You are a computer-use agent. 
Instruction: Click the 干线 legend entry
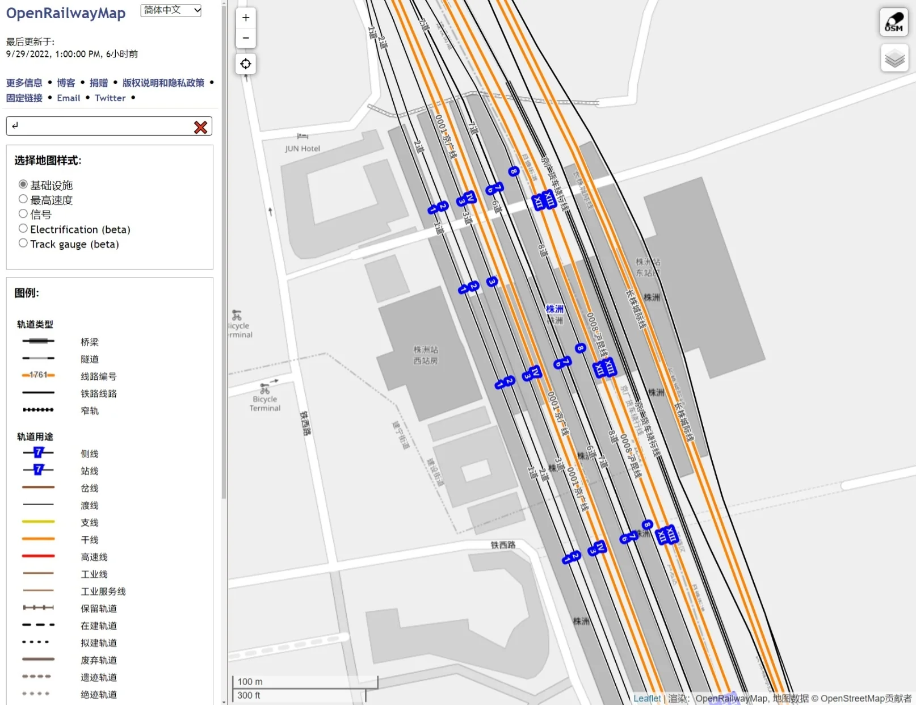point(90,540)
